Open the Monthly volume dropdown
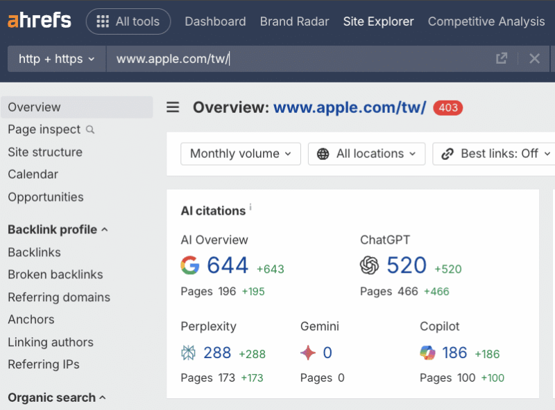 (241, 154)
